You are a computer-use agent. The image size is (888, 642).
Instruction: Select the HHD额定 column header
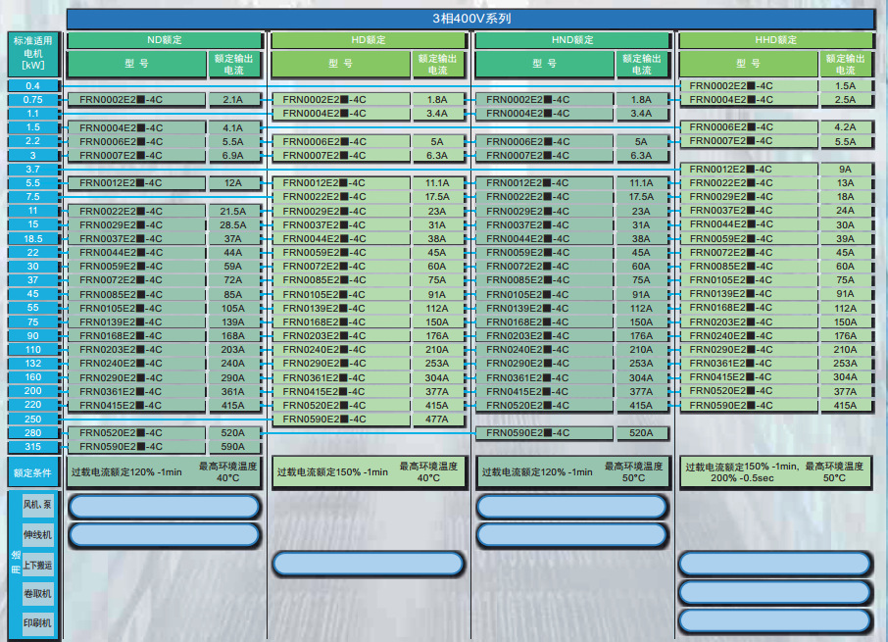pyautogui.click(x=774, y=40)
